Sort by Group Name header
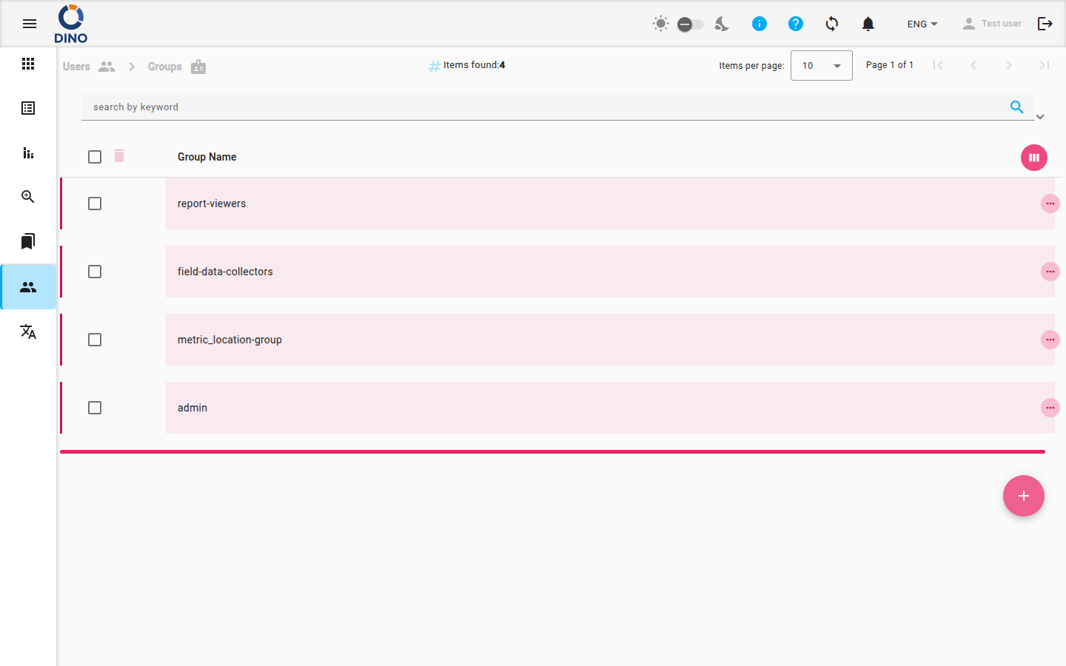The height and width of the screenshot is (666, 1066). point(207,157)
